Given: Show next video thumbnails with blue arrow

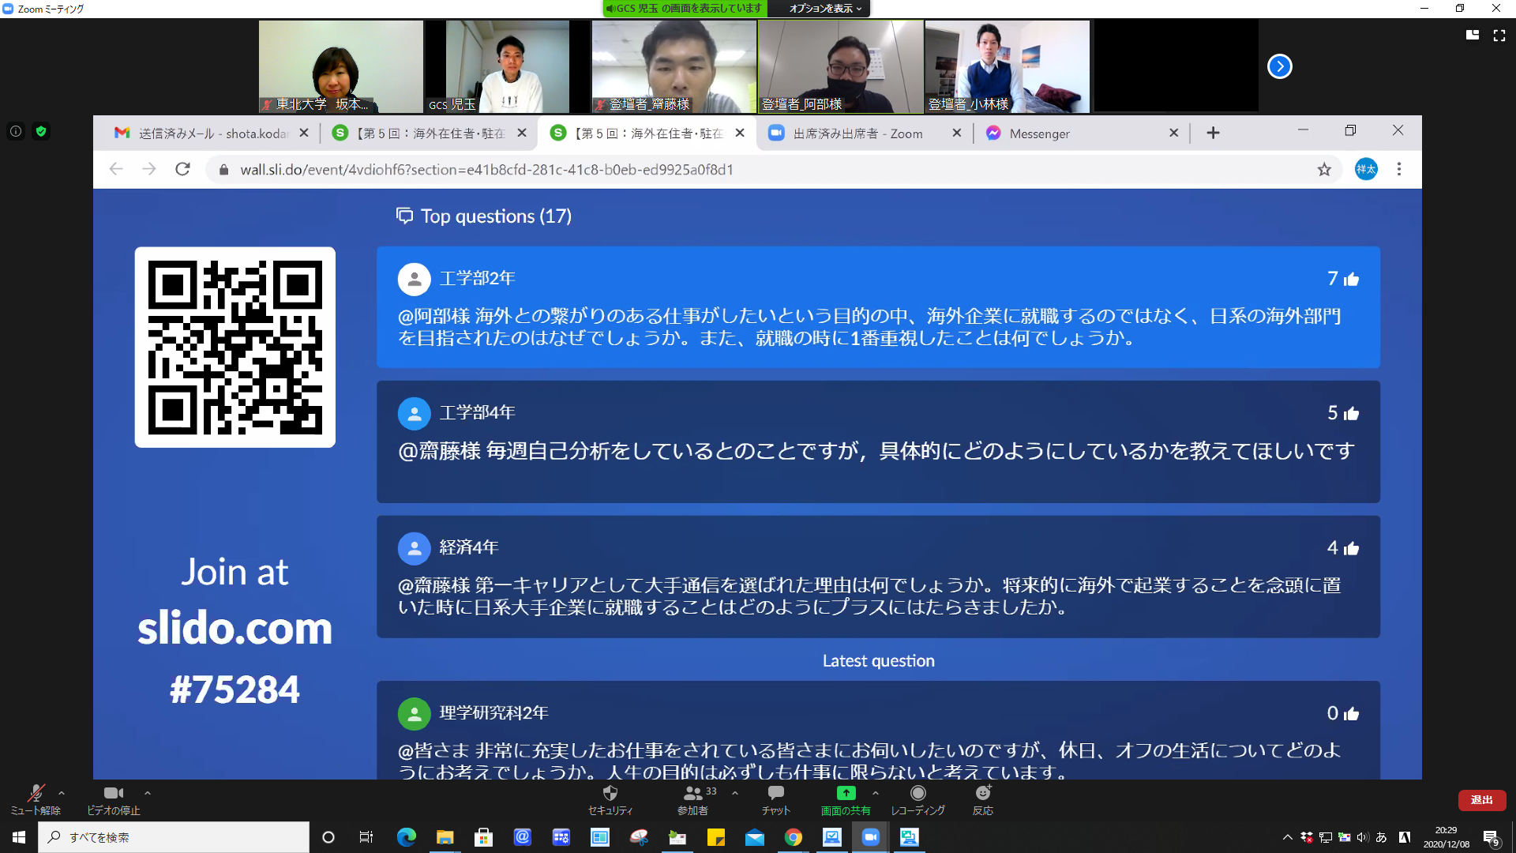Looking at the screenshot, I should click(x=1279, y=66).
